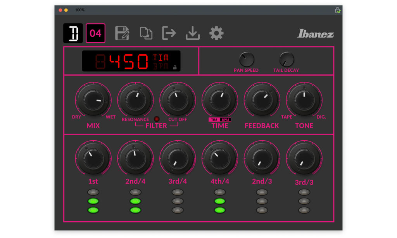Click the export preset arrow icon
Viewport: 397px width, 238px height.
(169, 33)
